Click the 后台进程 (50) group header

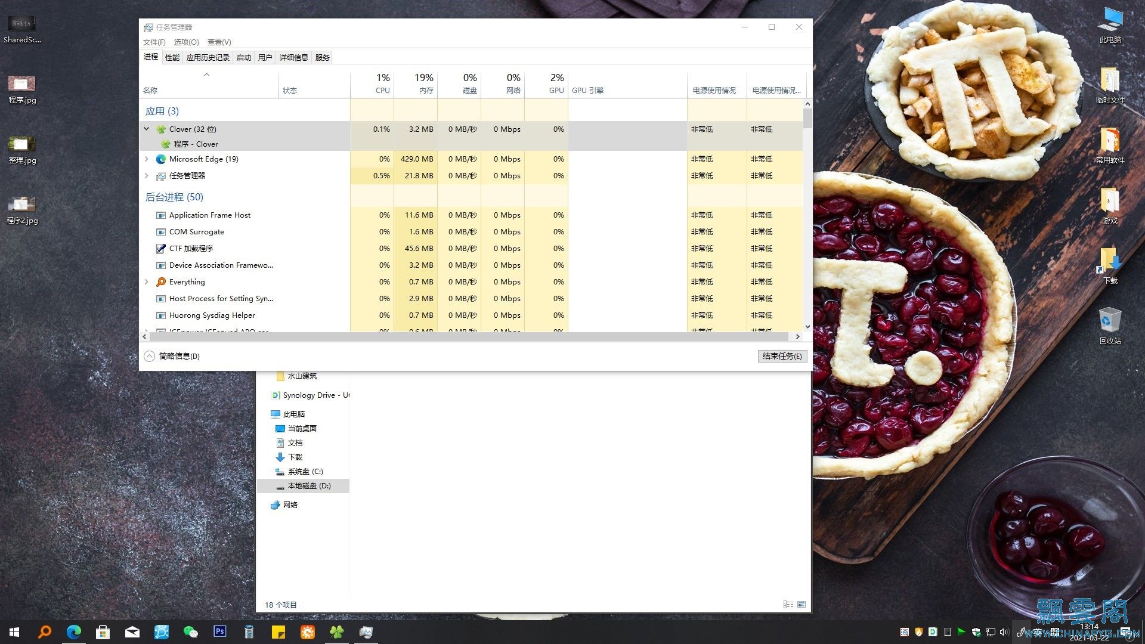coord(174,197)
